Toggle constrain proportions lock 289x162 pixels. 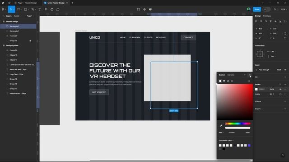click(285, 33)
